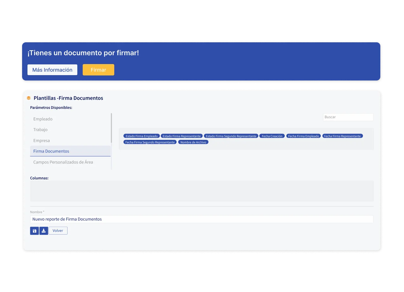The height and width of the screenshot is (292, 404).
Task: Click the yellow Firmar button
Action: pos(98,70)
